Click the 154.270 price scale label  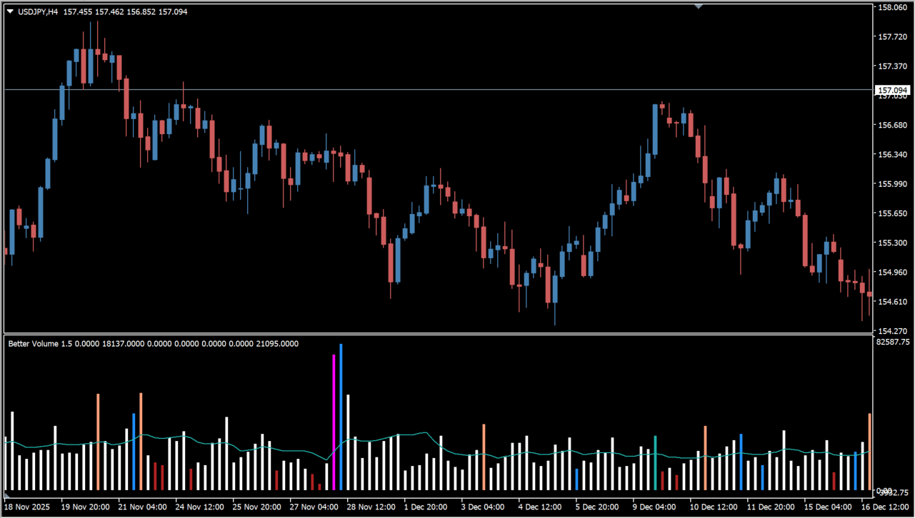[x=893, y=332]
